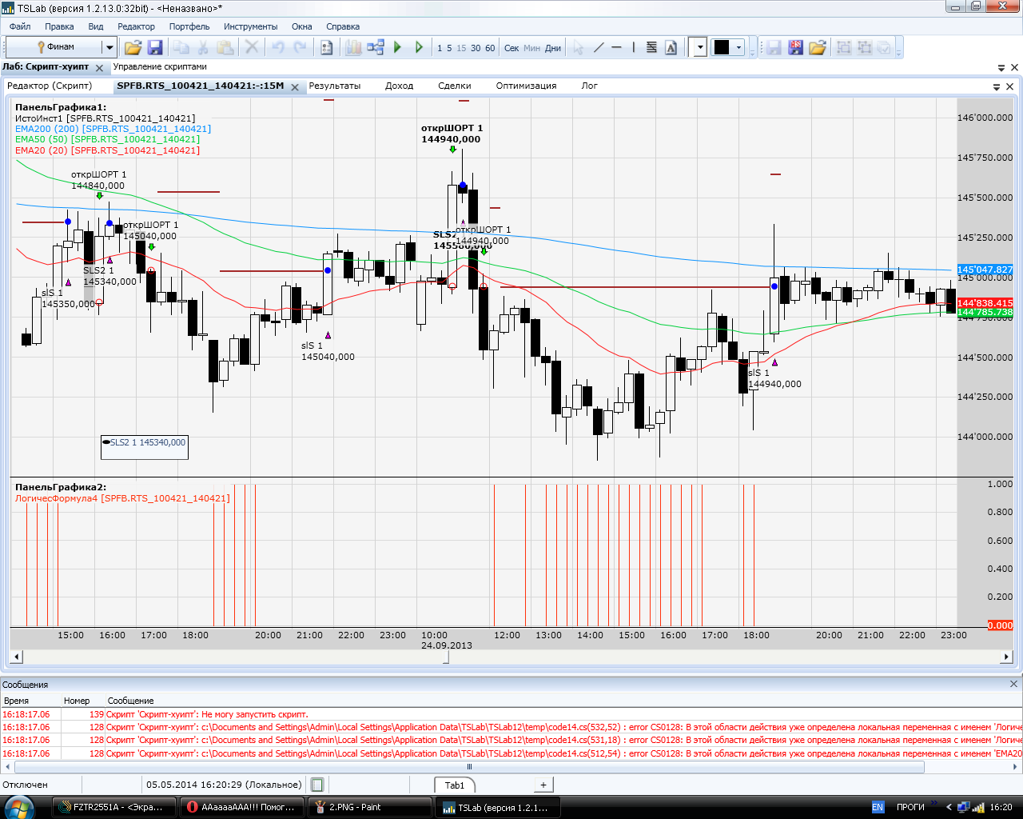1023x819 pixels.
Task: Open the Справка menu
Action: 343,26
